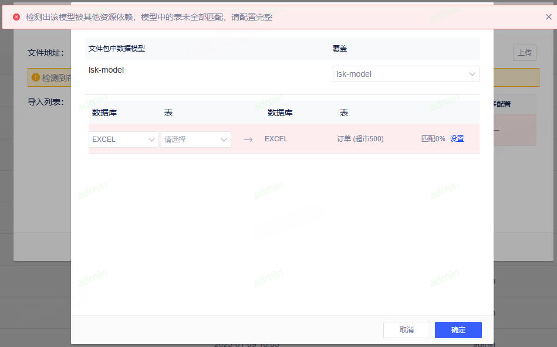Select the 订单 (超市500) target table cell
Screen dimensions: 557x347
[x=360, y=139]
